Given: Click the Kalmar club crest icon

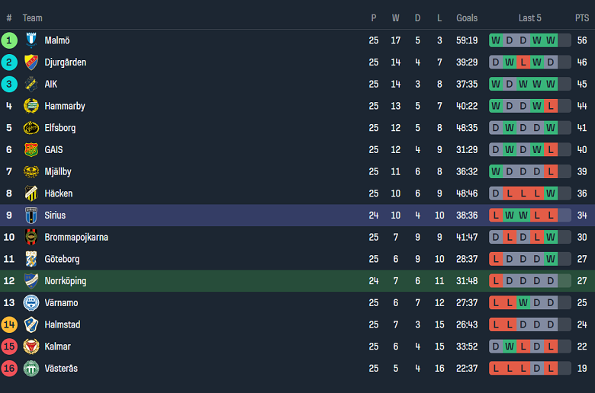Looking at the screenshot, I should (x=31, y=347).
